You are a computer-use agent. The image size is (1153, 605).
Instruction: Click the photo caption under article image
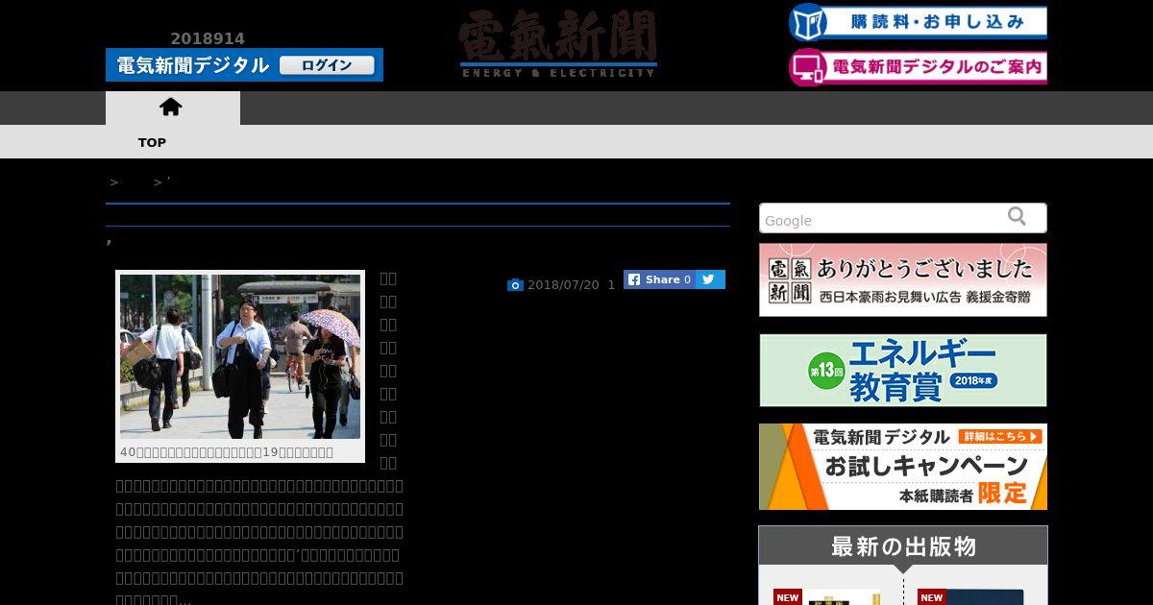(227, 451)
